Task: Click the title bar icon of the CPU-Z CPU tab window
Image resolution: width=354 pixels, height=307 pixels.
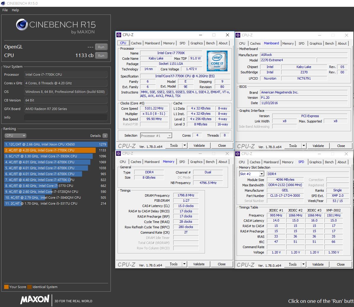Action: [x=119, y=35]
